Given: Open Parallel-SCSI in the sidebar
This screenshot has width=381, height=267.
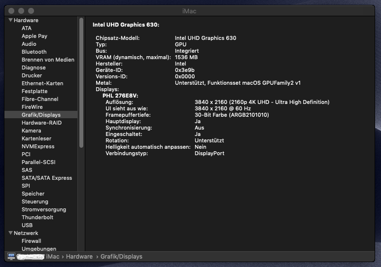Looking at the screenshot, I should (x=38, y=162).
